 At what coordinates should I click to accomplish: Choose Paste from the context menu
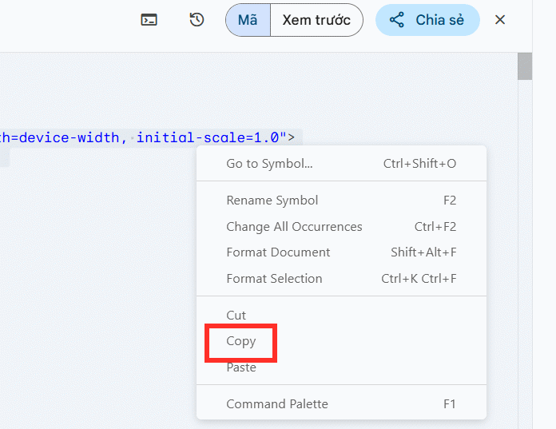pyautogui.click(x=241, y=367)
